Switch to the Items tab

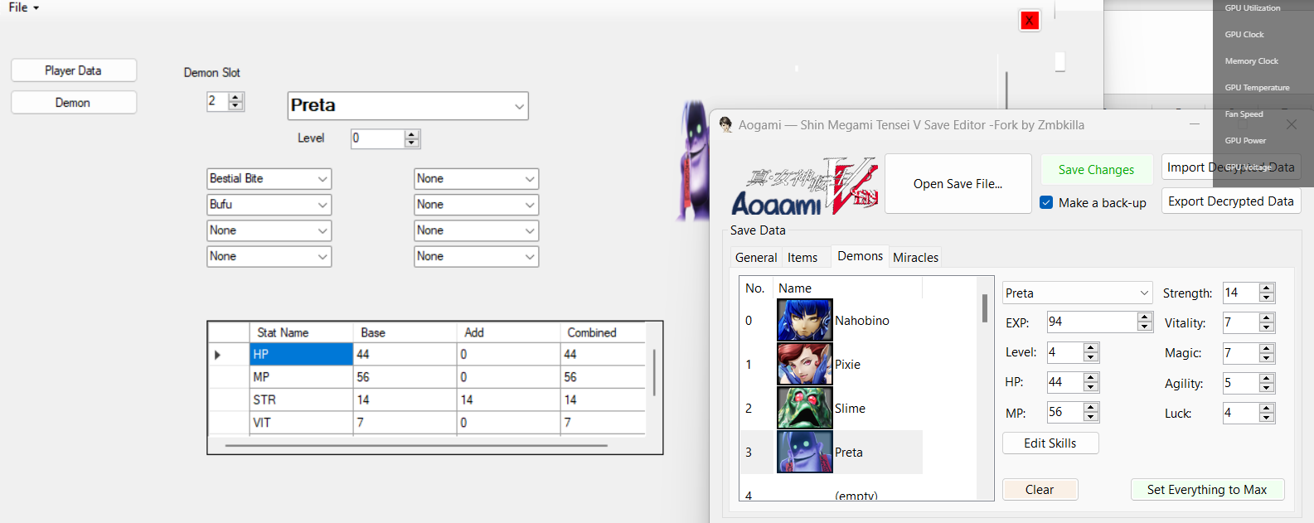(802, 258)
